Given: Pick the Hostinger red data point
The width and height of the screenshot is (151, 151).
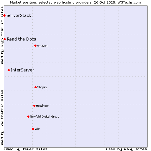Looking at the screenshot, I should tap(34, 106).
